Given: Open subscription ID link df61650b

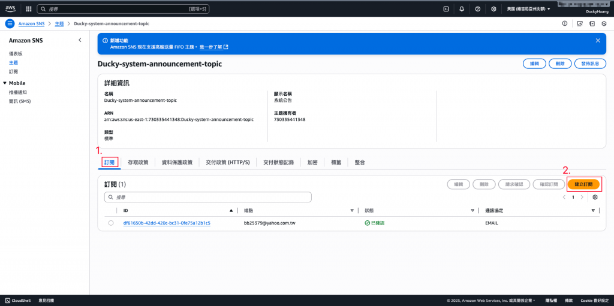Looking at the screenshot, I should 167,223.
